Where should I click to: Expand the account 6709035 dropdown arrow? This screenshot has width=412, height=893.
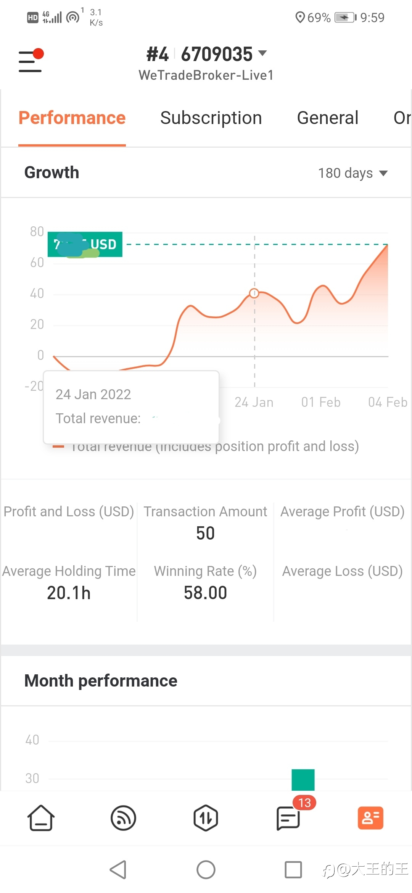(262, 53)
